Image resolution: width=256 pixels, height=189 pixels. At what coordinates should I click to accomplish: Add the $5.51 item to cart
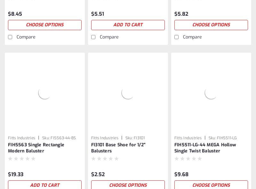(x=128, y=25)
